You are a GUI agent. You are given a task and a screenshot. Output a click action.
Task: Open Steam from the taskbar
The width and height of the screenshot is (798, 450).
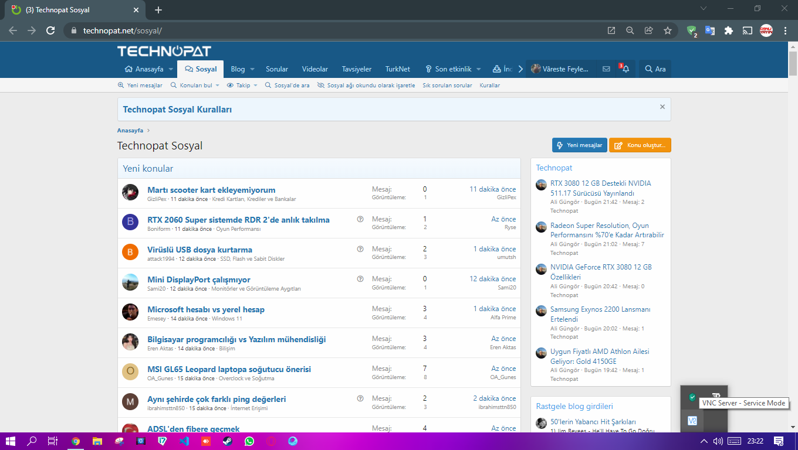pyautogui.click(x=228, y=441)
